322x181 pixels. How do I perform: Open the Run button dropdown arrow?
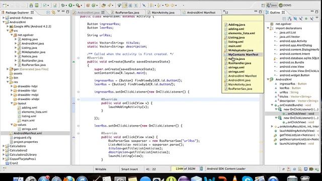point(74,6)
